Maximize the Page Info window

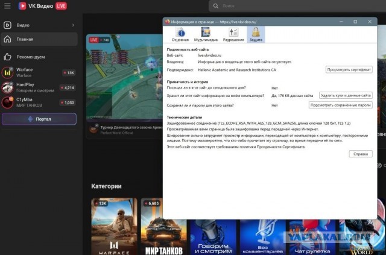coord(355,22)
